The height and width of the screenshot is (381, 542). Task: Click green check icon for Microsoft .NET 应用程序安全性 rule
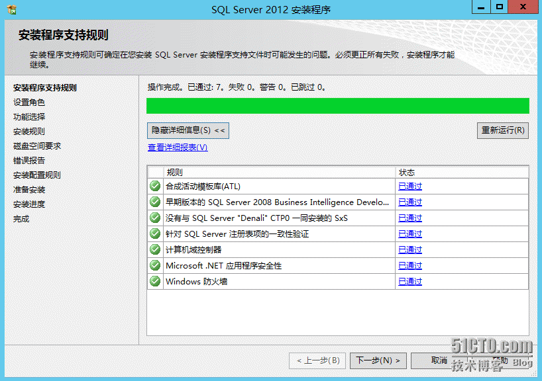tap(155, 265)
